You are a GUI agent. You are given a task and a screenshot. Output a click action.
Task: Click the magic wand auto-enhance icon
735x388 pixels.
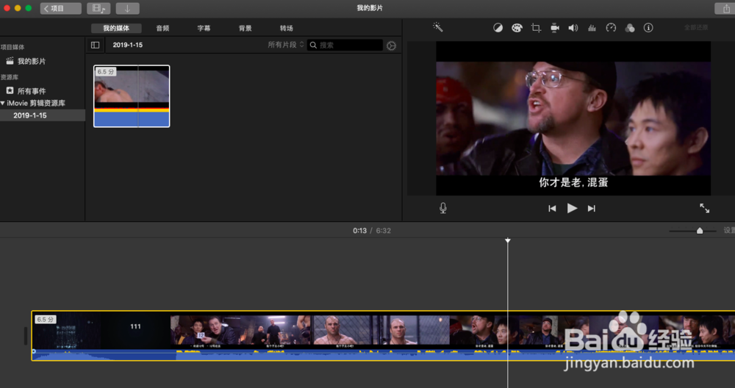[438, 27]
